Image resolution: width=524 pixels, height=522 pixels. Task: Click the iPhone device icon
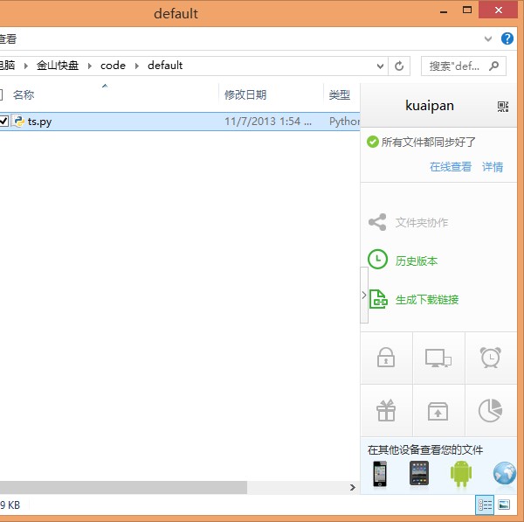380,473
